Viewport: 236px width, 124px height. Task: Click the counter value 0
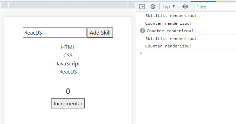click(x=68, y=91)
